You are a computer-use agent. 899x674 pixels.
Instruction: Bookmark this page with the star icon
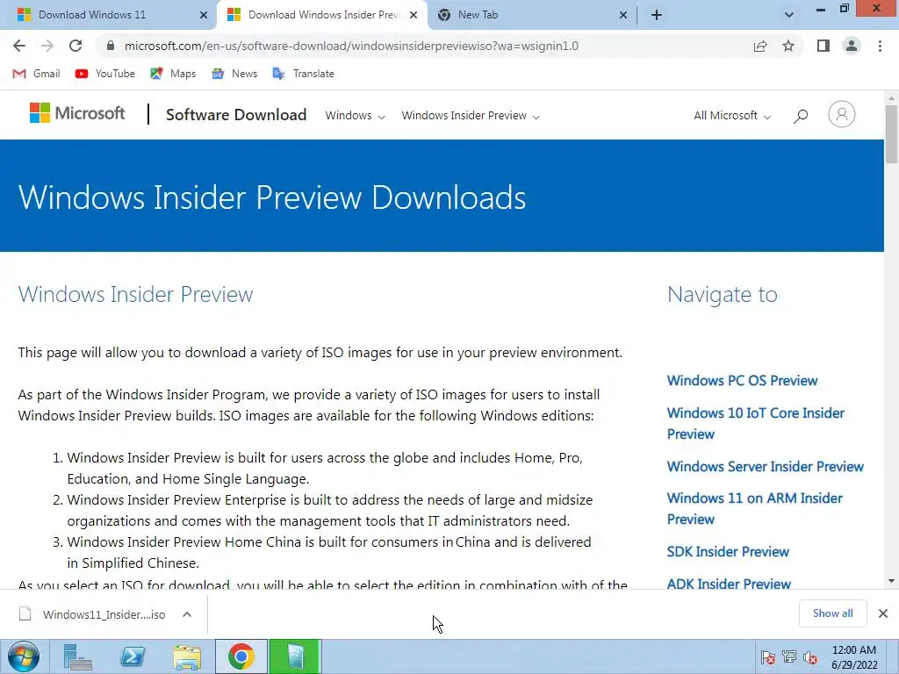coord(788,46)
